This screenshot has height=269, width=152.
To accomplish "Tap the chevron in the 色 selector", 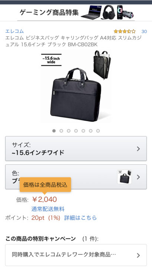I will click(138, 177).
